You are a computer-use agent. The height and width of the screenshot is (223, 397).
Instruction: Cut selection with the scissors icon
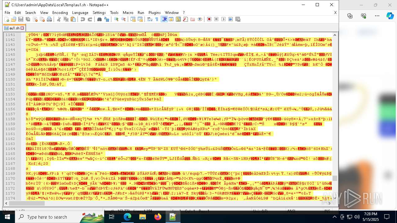[59, 19]
